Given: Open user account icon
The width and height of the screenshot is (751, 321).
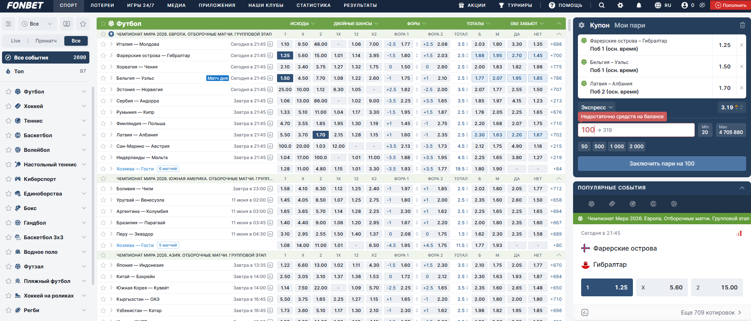Looking at the screenshot, I should [684, 5].
